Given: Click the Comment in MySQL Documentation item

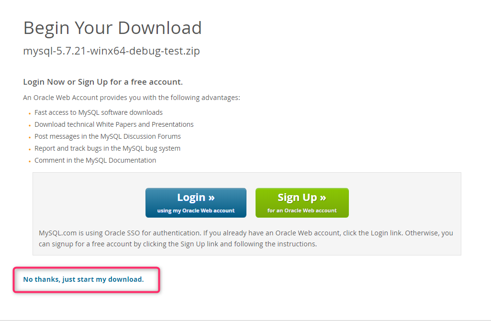Looking at the screenshot, I should (x=95, y=160).
